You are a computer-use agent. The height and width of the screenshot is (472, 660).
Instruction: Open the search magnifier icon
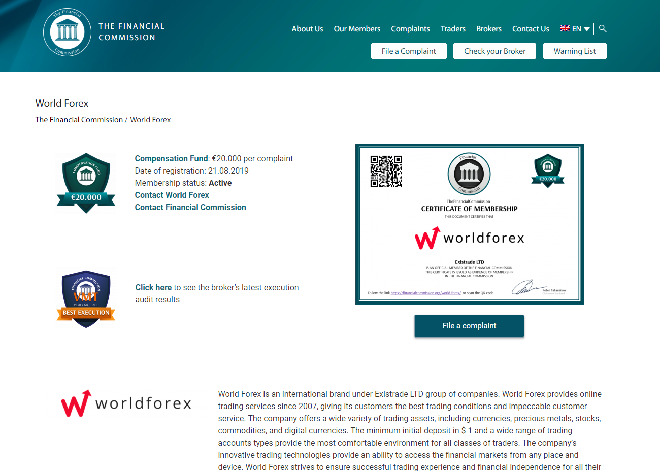click(x=603, y=28)
